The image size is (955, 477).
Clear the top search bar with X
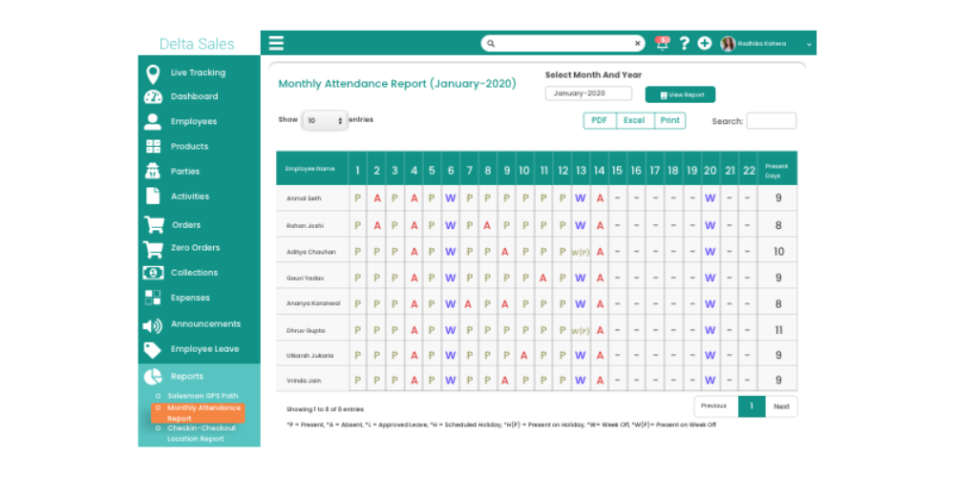pos(638,44)
